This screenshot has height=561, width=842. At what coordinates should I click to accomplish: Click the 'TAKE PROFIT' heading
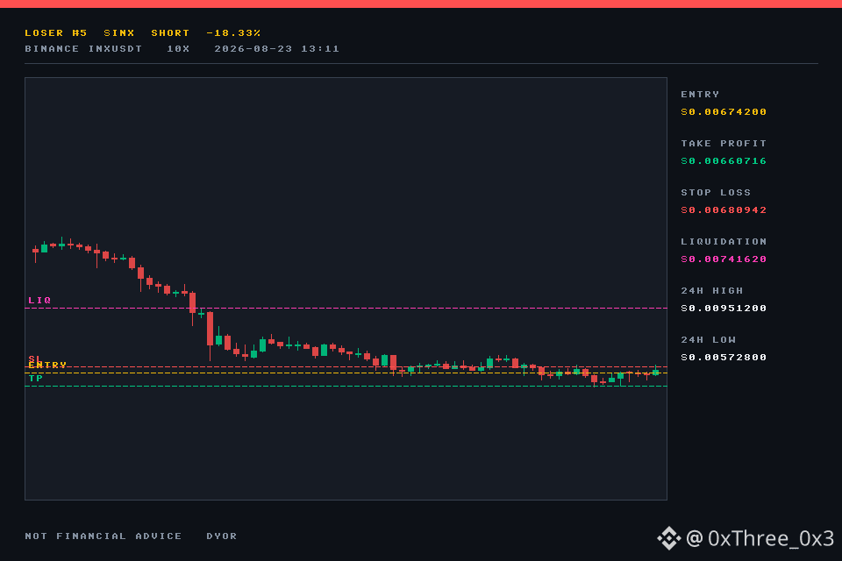(x=724, y=144)
